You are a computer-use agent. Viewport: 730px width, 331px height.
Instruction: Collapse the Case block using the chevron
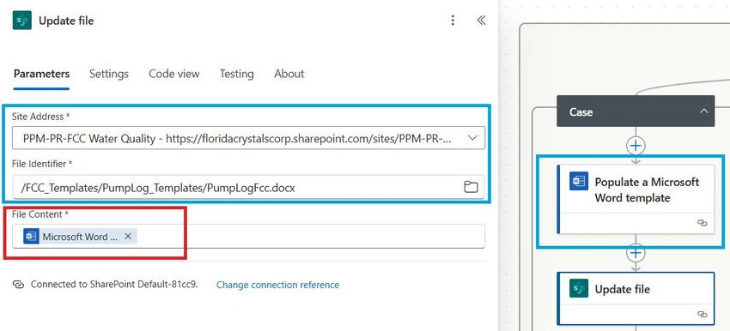703,111
